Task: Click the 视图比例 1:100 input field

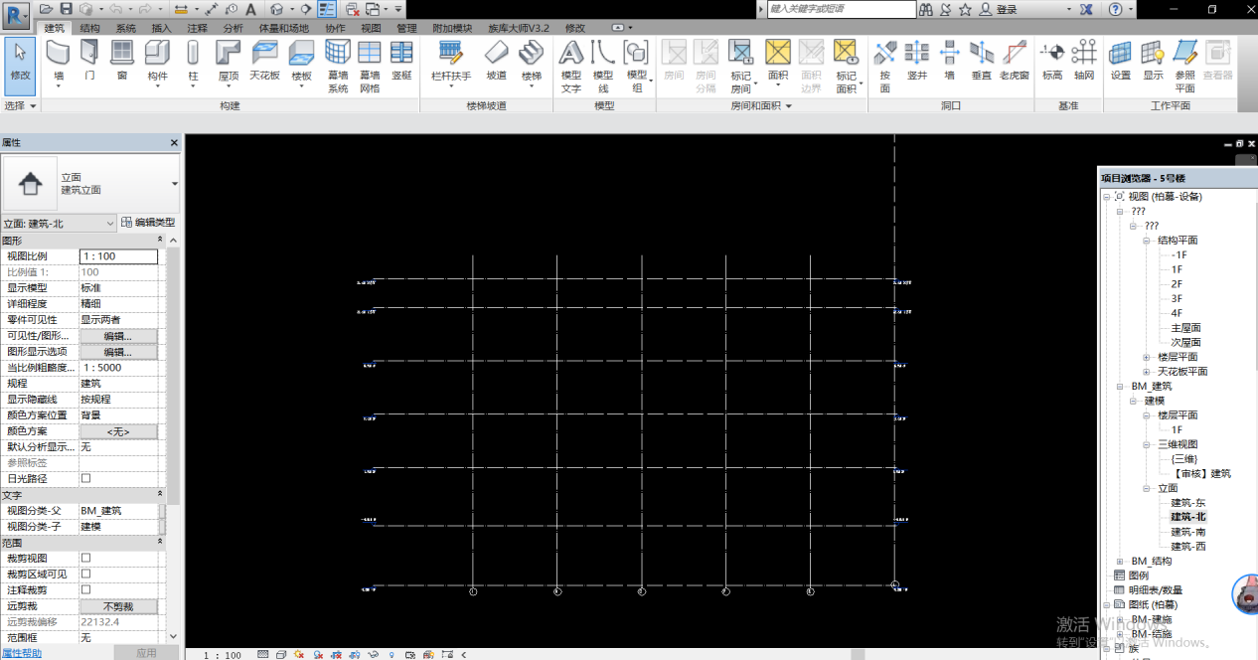Action: click(x=118, y=256)
